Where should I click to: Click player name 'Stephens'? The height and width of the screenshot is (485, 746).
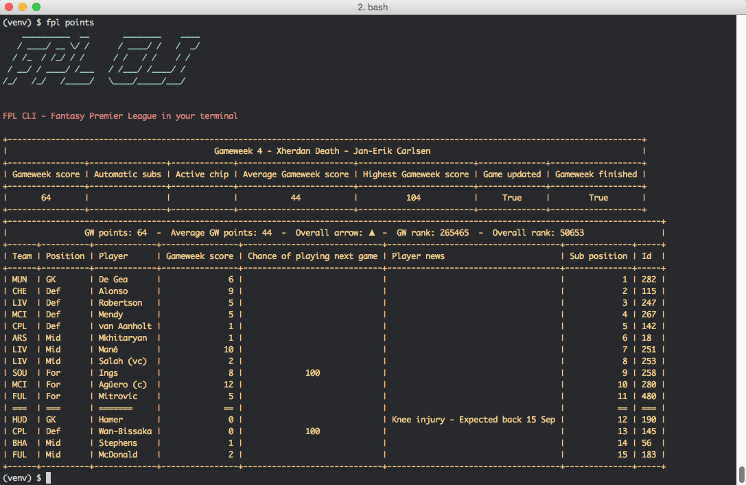pyautogui.click(x=118, y=443)
